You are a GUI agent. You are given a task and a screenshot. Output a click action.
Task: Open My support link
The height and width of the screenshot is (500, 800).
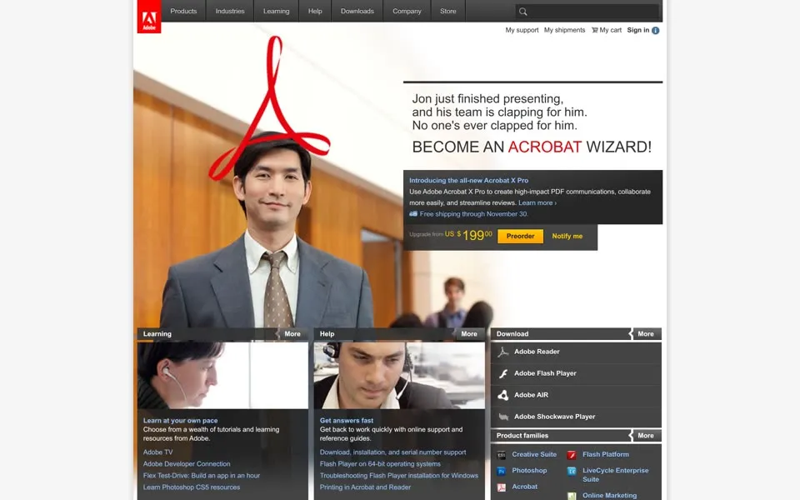click(x=522, y=30)
